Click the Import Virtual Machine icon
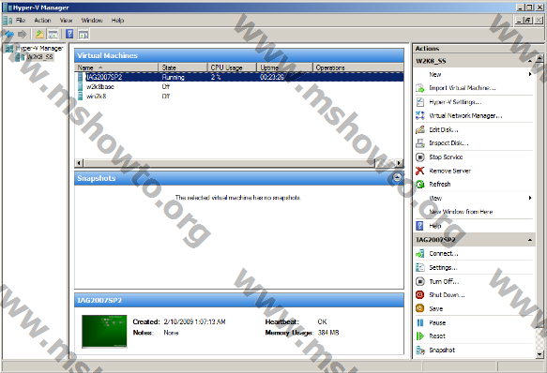 [x=420, y=88]
